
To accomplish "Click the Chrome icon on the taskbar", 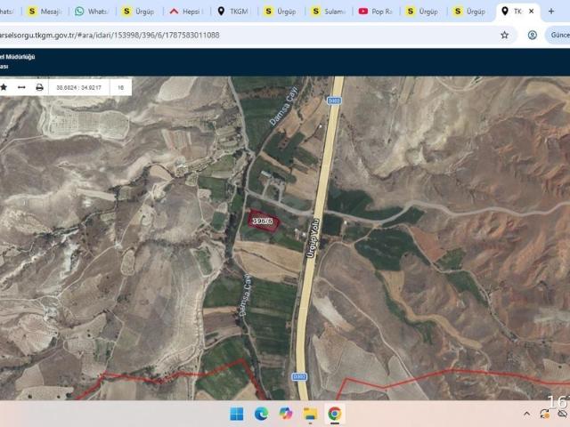I will [335, 414].
